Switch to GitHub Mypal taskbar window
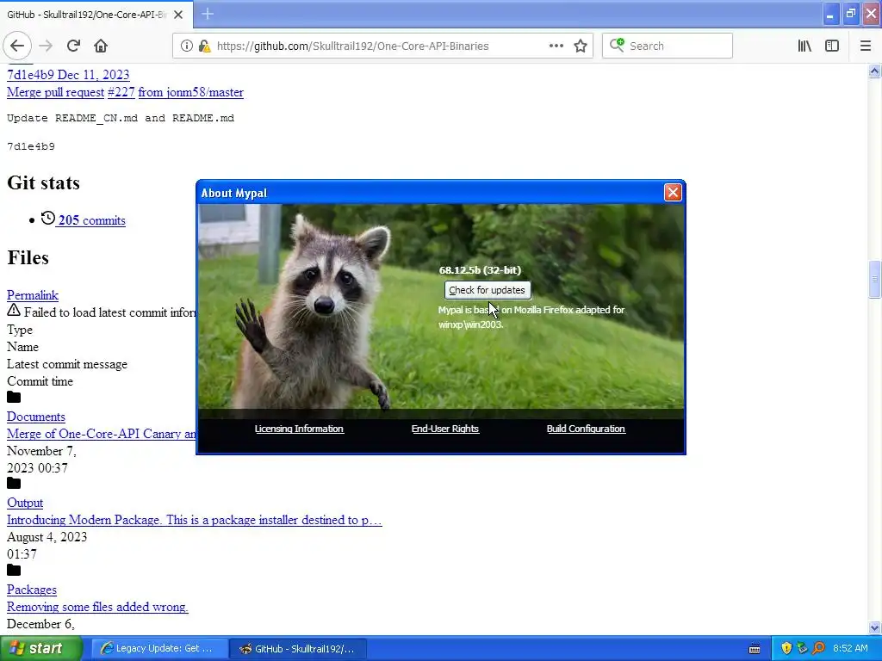 click(299, 649)
